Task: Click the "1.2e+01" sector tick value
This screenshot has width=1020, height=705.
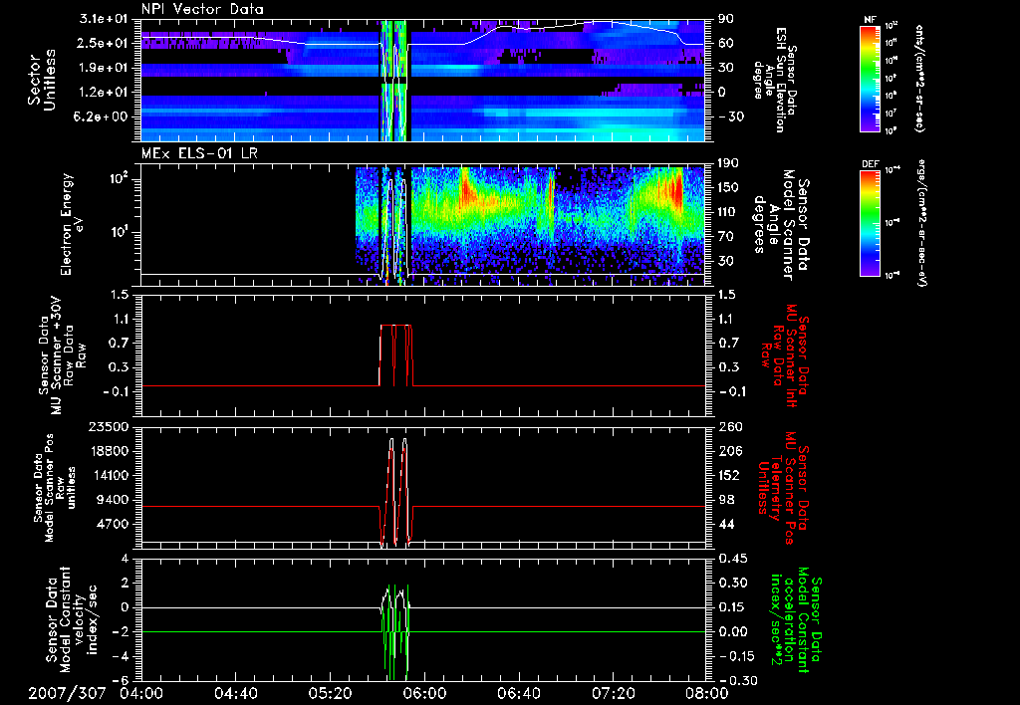Action: click(103, 93)
